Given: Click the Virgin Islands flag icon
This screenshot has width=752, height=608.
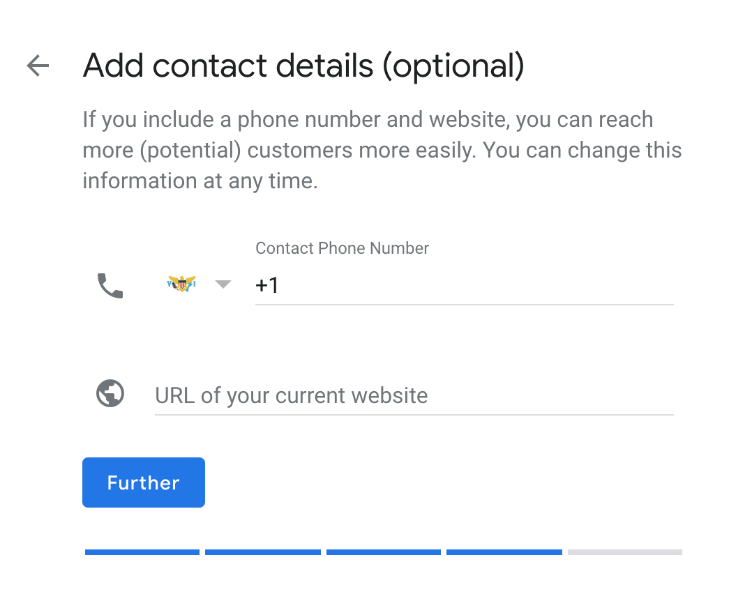Looking at the screenshot, I should 182,284.
